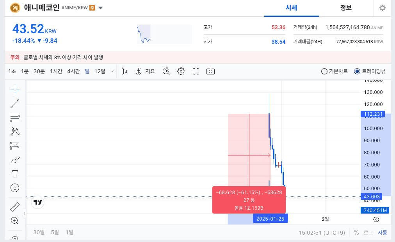The image size is (395, 242).
Task: Toggle 자동 auto scale
Action: [382, 232]
